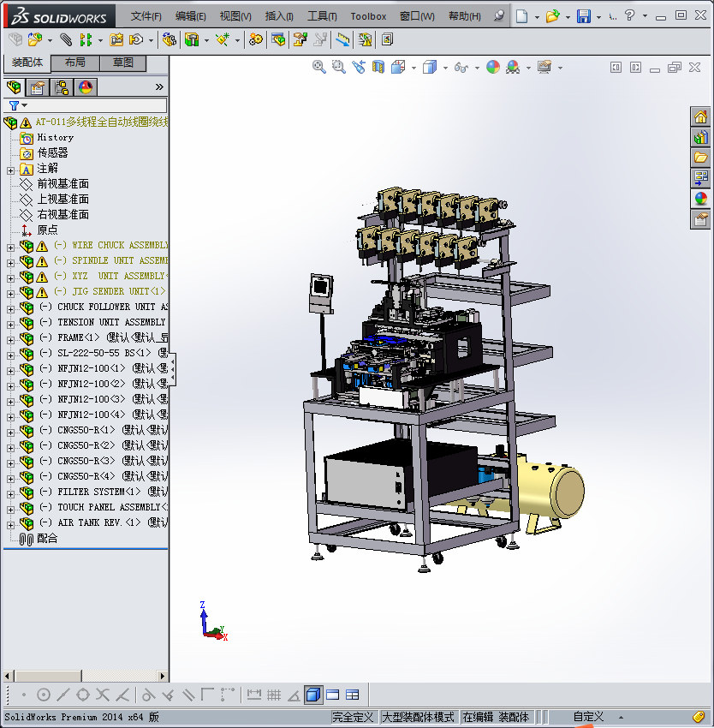
Task: Activate the Section View tool
Action: pos(378,68)
